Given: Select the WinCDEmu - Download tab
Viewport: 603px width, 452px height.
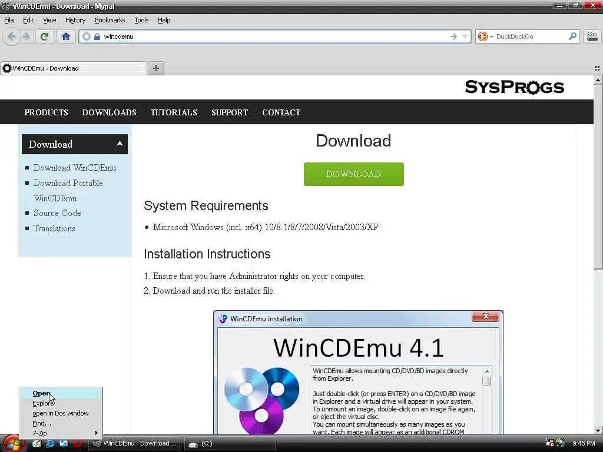Looking at the screenshot, I should click(x=74, y=68).
